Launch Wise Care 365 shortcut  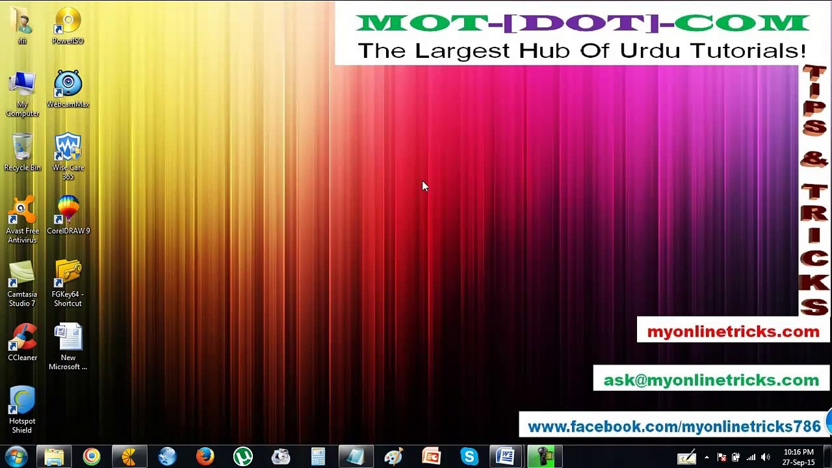click(x=68, y=157)
